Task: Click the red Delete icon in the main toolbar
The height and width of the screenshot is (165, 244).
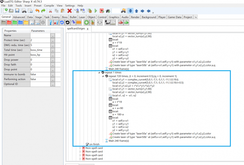Action: pos(69,11)
